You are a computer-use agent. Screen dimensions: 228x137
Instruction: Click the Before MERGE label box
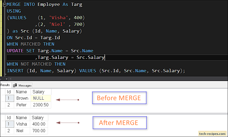click(x=119, y=98)
